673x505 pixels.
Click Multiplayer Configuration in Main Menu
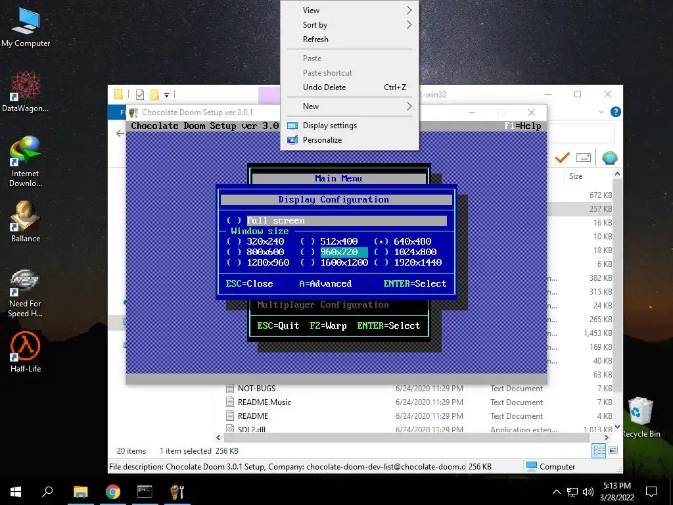(323, 305)
